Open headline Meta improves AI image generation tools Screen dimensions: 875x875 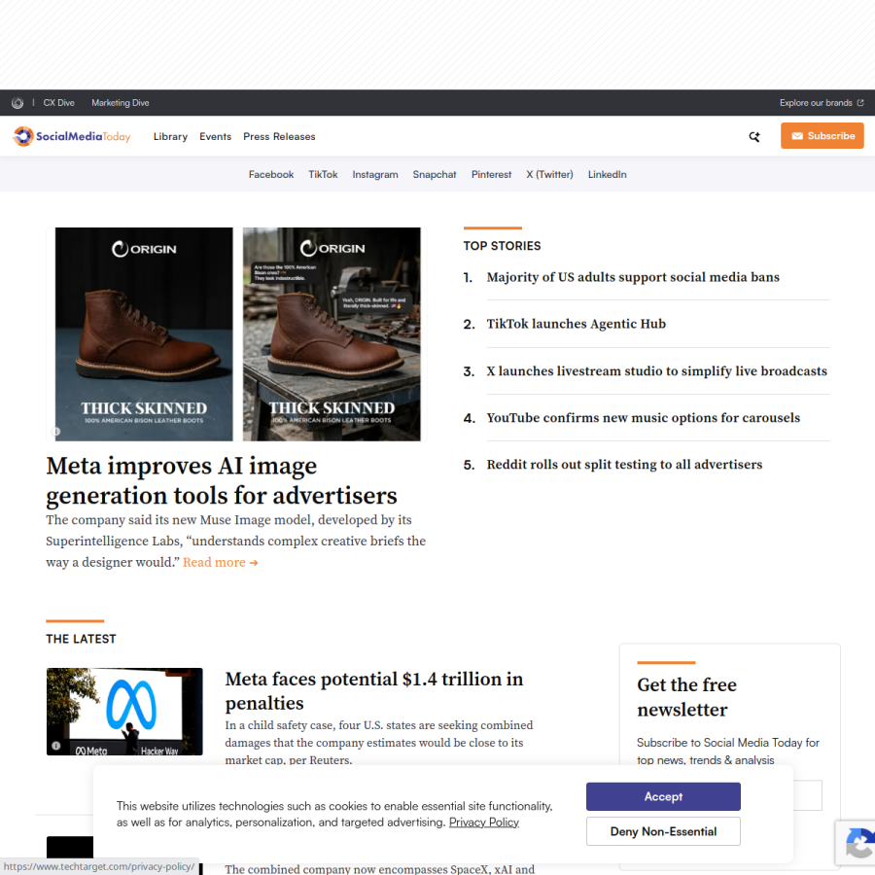tap(222, 480)
